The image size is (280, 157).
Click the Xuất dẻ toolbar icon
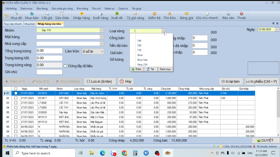pos(117,16)
